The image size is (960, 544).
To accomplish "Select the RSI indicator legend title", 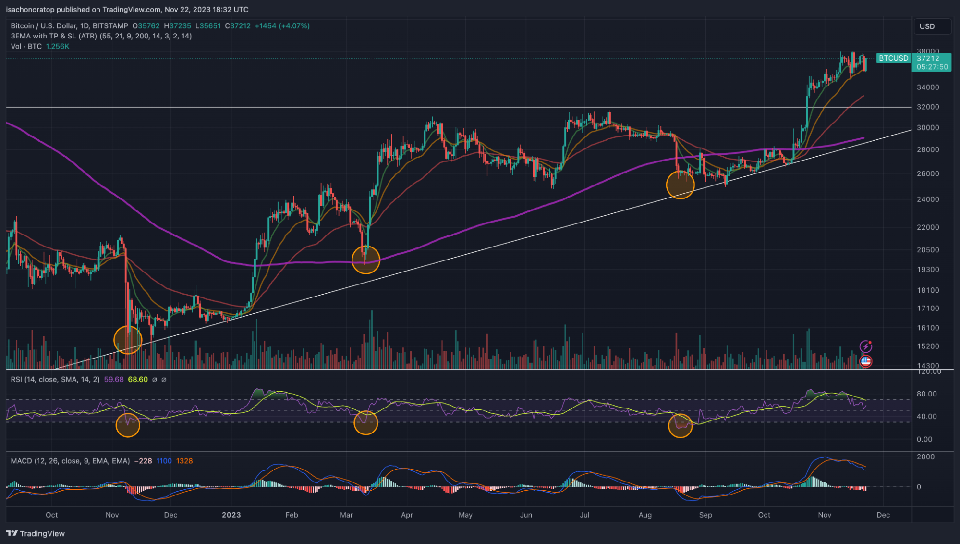I will click(x=55, y=380).
